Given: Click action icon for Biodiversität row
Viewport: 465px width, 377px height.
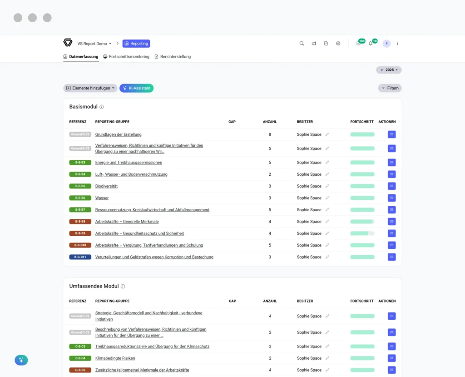Looking at the screenshot, I should point(391,186).
